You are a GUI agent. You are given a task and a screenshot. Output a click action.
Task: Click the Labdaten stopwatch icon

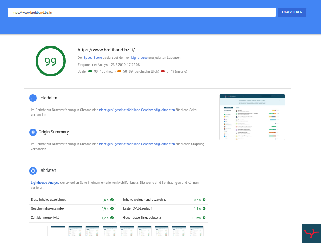click(33, 170)
